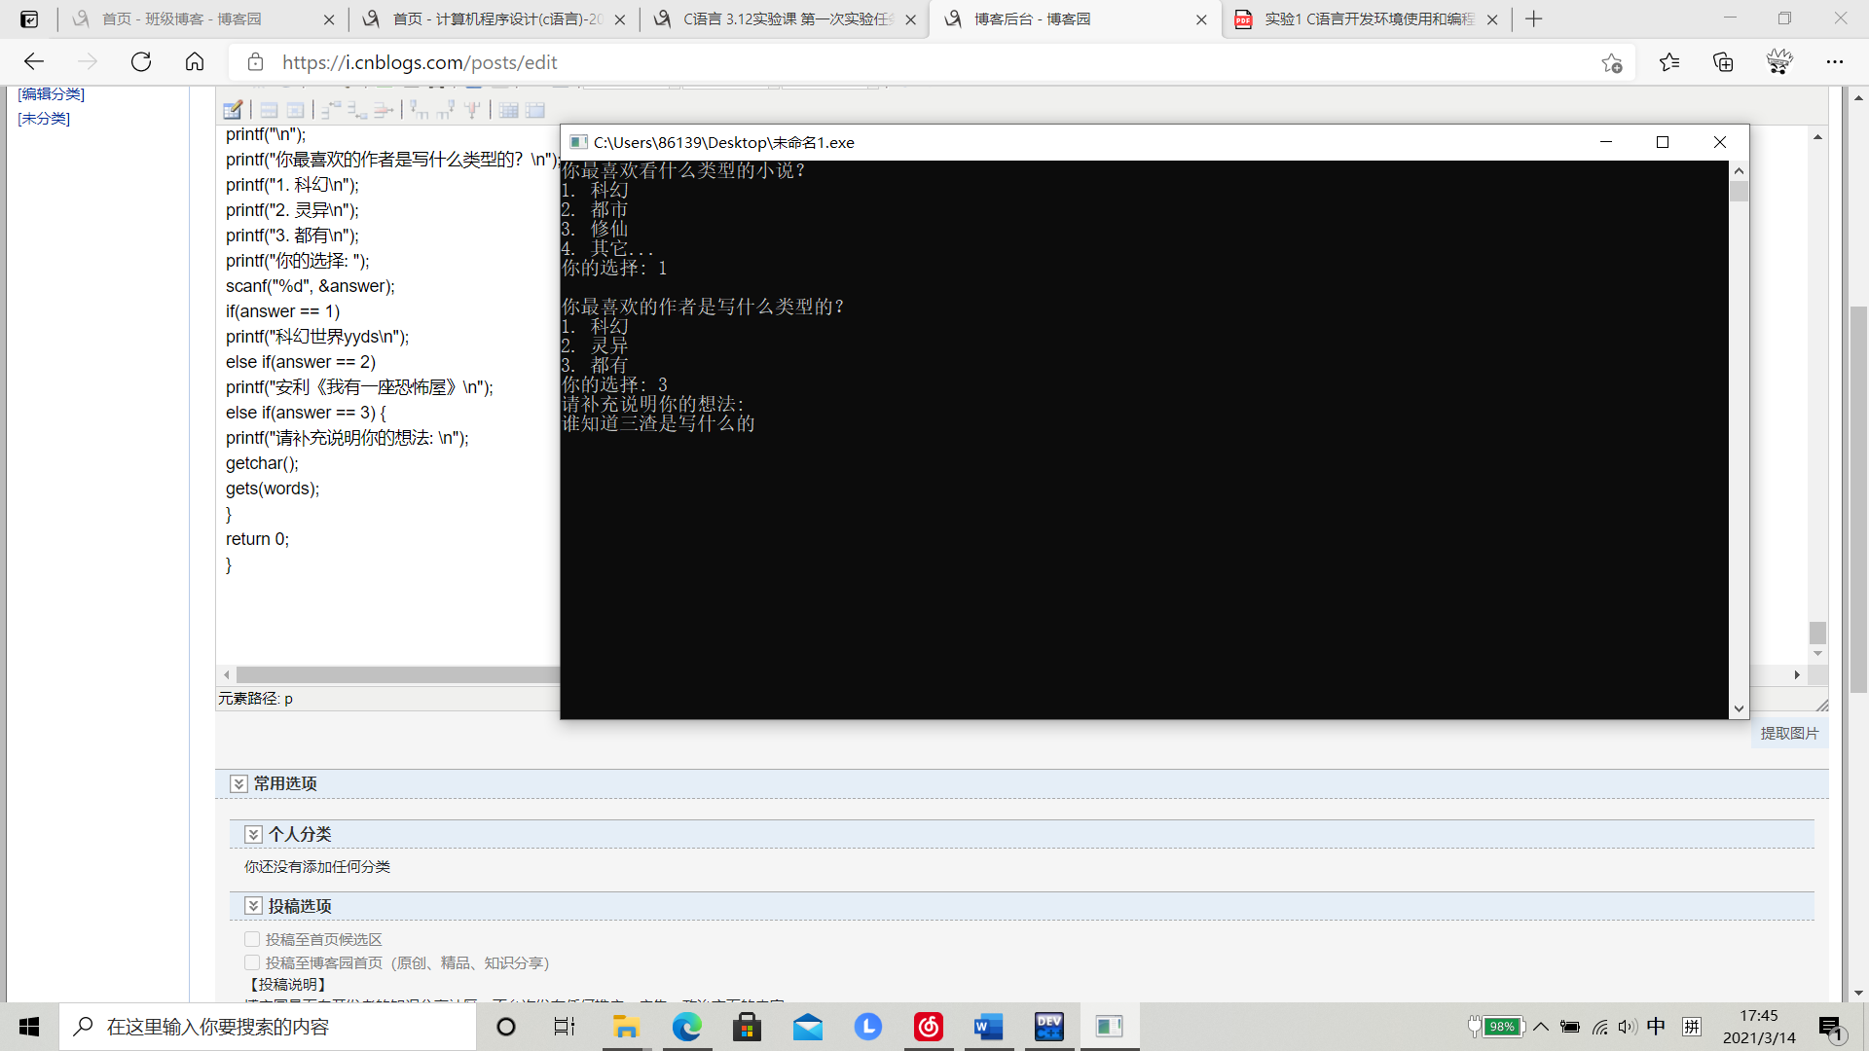Open Dev-C++ from the taskbar
This screenshot has height=1051, width=1869.
click(1048, 1027)
